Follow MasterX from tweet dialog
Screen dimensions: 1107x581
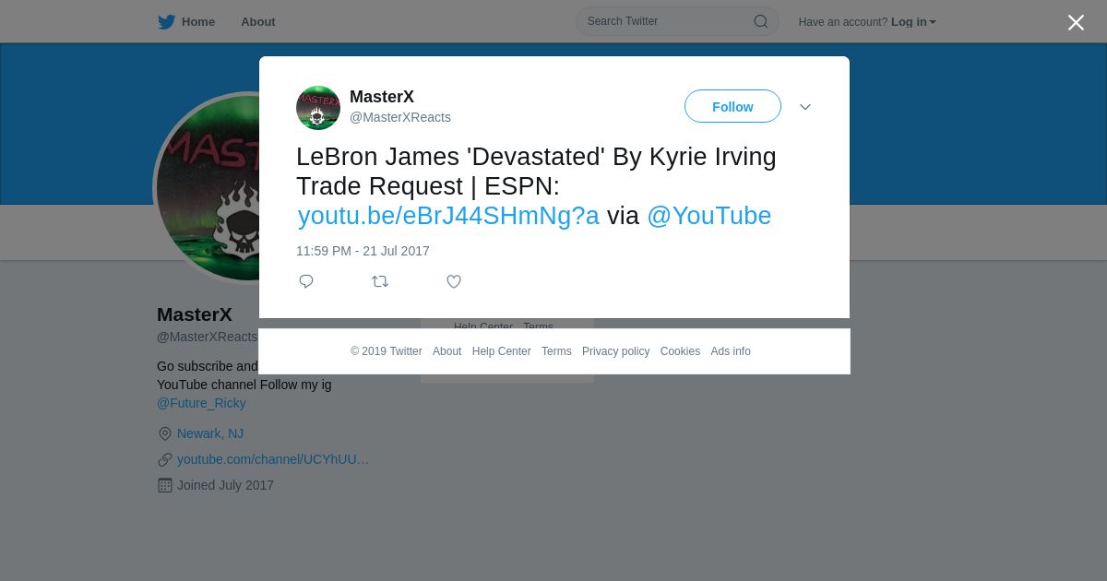732,107
